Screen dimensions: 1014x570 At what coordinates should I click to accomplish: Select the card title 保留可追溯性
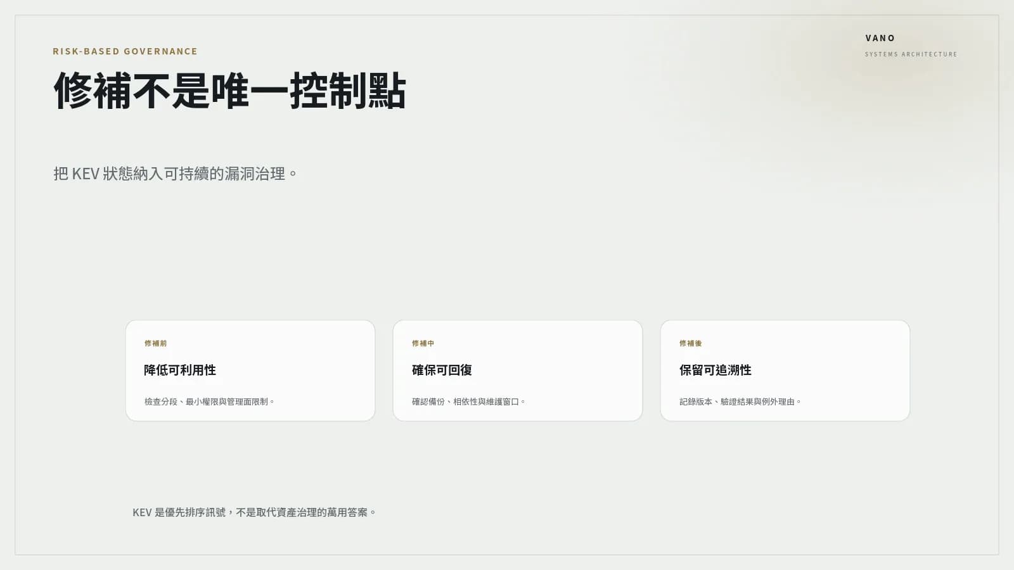(x=716, y=370)
